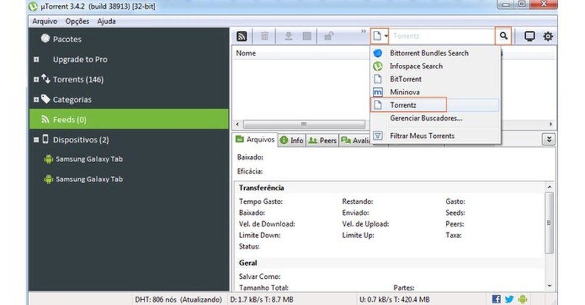The image size is (585, 305).
Task: Switch to the Info tab
Action: pyautogui.click(x=292, y=140)
